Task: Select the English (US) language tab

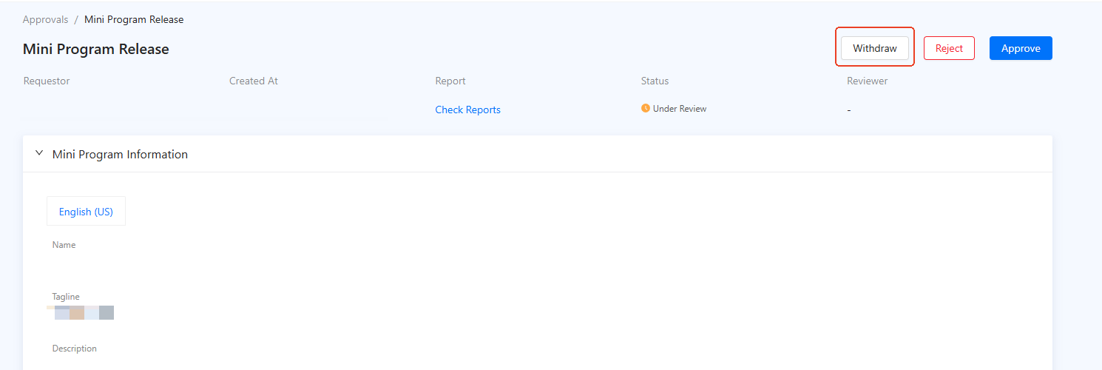Action: click(86, 212)
